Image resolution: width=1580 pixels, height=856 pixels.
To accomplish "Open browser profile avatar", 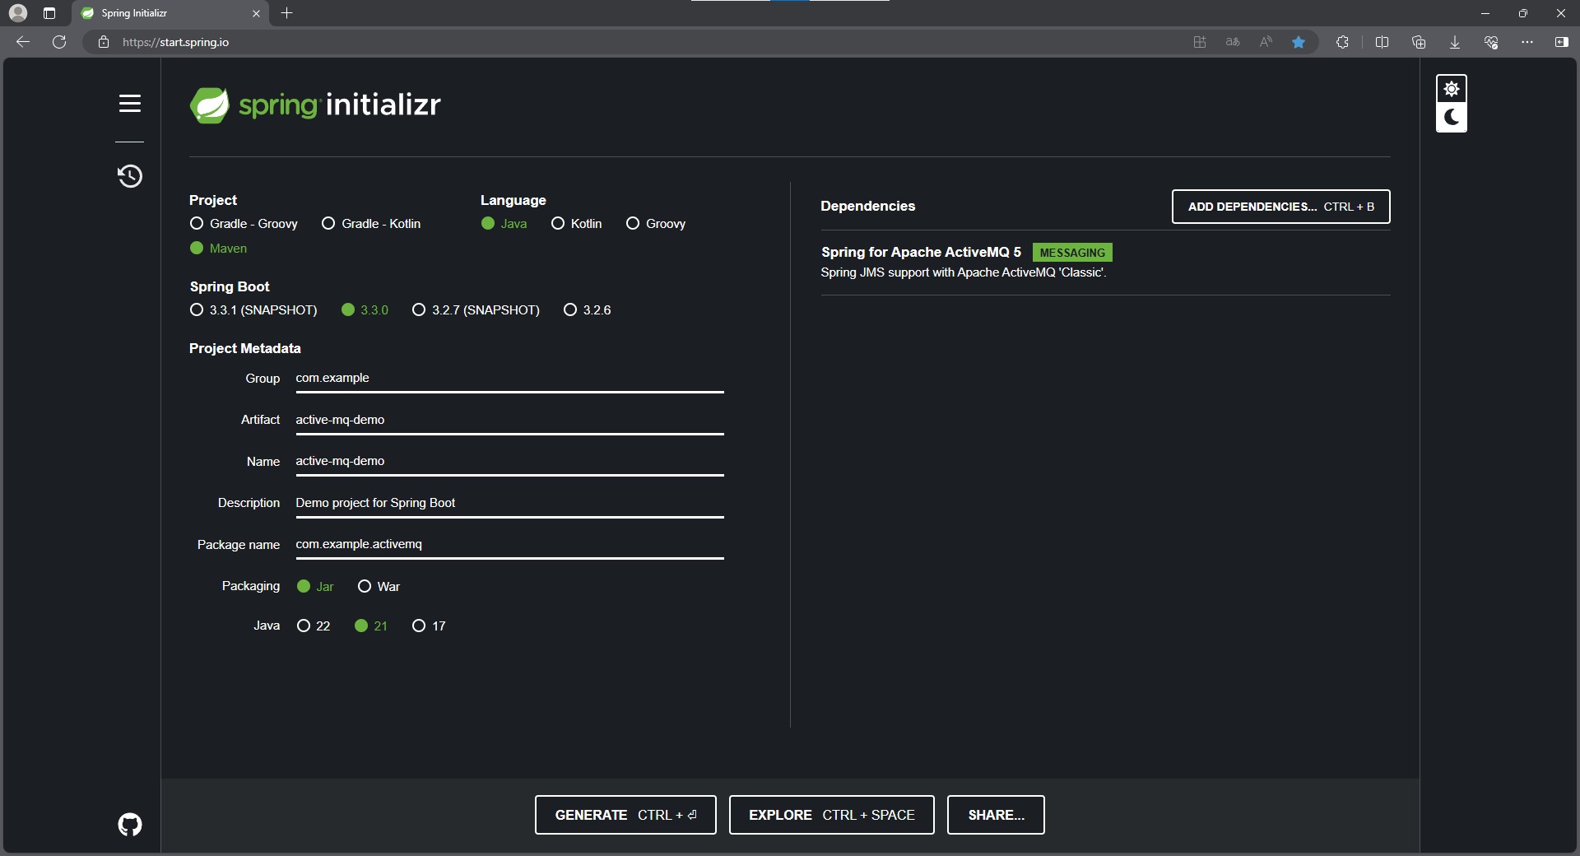I will coord(18,13).
